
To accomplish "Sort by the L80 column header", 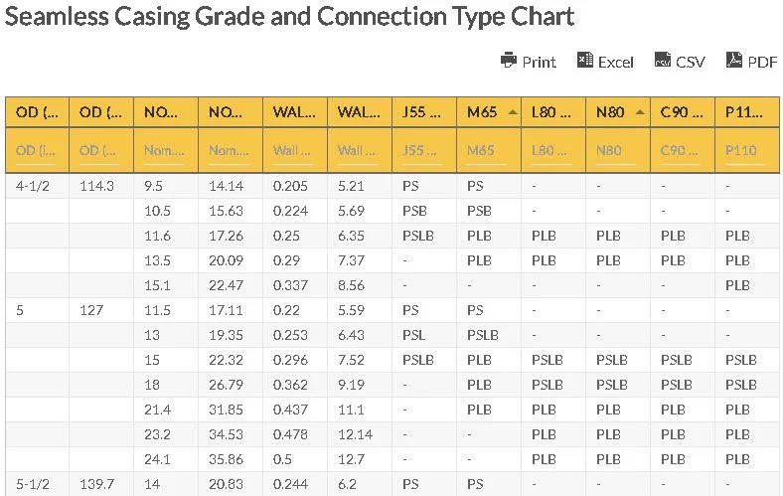I will (551, 112).
